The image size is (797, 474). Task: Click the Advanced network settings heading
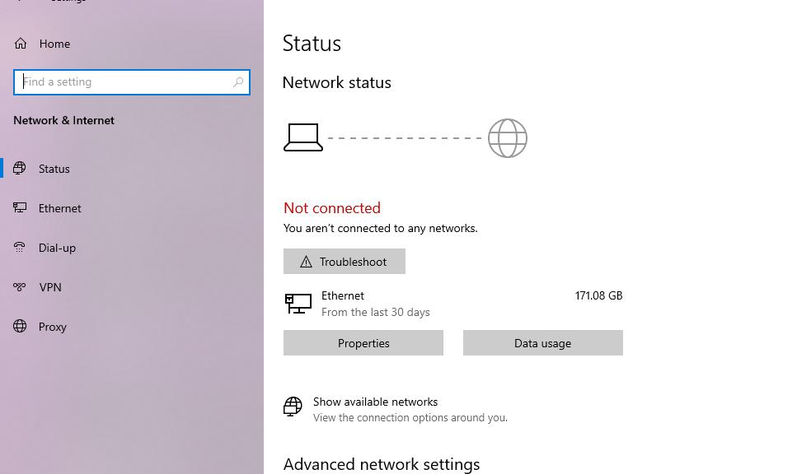(381, 464)
